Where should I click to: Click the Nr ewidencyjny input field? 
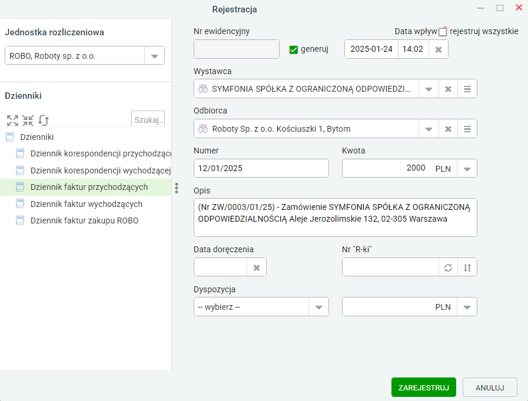[x=237, y=49]
